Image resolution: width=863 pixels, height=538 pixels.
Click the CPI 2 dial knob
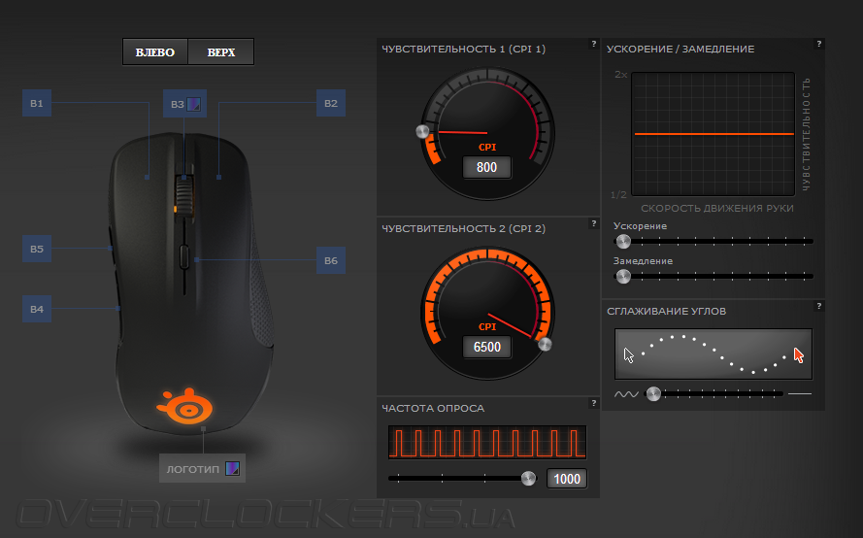tap(545, 344)
